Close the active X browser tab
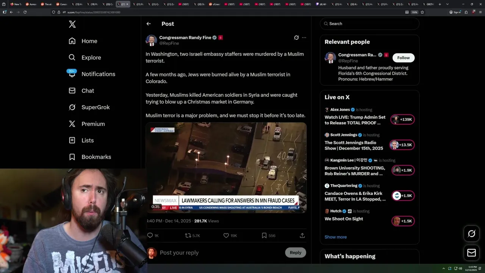485x273 pixels. point(127,4)
